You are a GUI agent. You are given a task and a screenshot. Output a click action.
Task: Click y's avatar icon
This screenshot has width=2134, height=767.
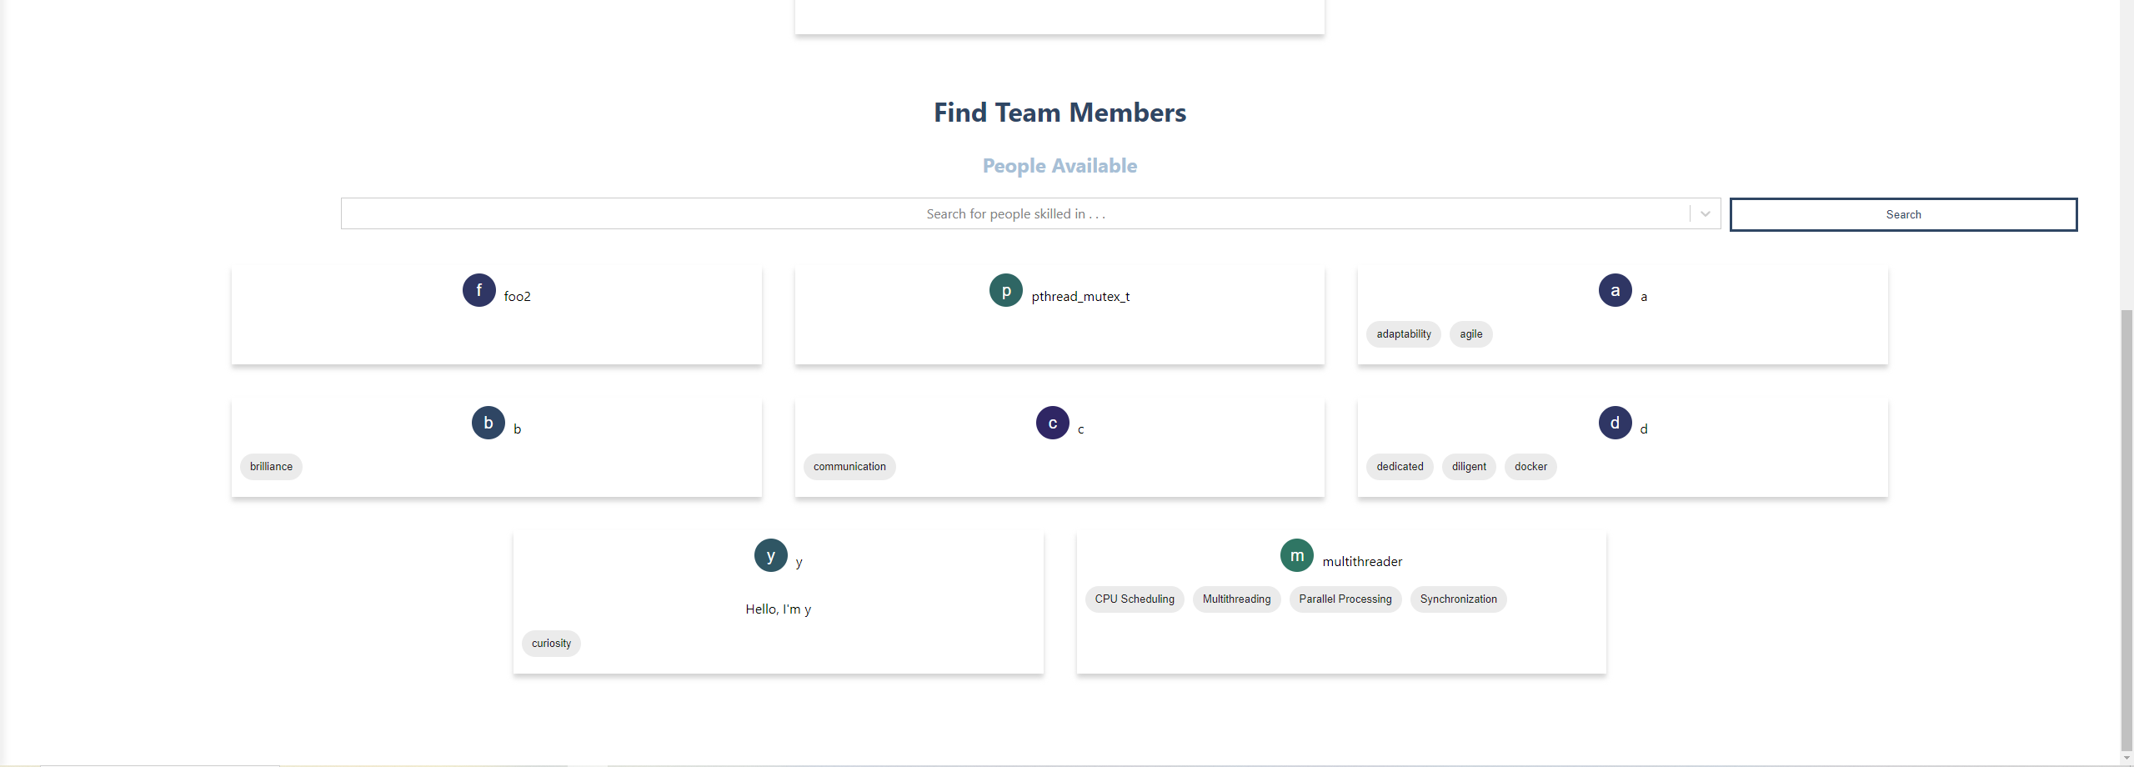(x=770, y=555)
